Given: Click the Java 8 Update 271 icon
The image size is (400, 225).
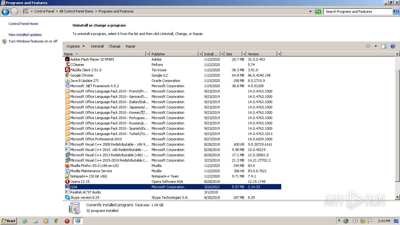Looking at the screenshot, I should (67, 81).
